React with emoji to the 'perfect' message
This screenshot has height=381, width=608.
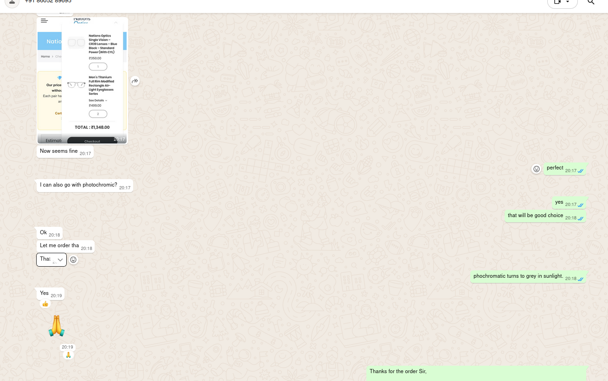click(x=537, y=169)
